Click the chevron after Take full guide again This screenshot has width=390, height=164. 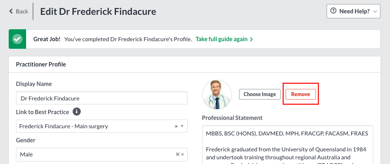coord(251,39)
